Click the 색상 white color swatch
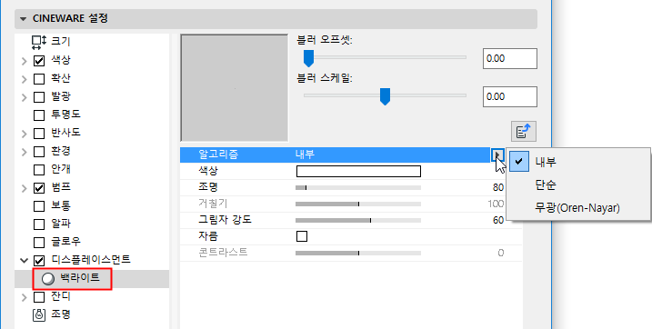 358,171
